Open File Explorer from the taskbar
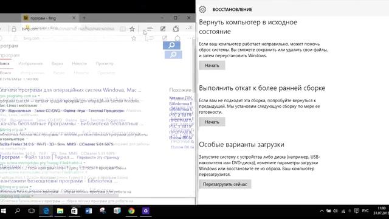This screenshot has width=389, height=219. 60,211
